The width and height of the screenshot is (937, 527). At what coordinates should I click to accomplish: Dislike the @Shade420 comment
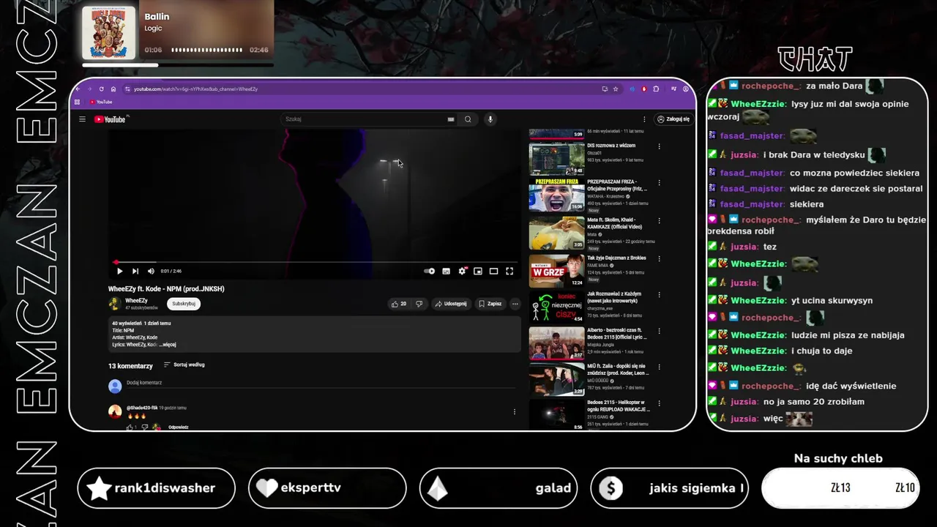point(144,427)
